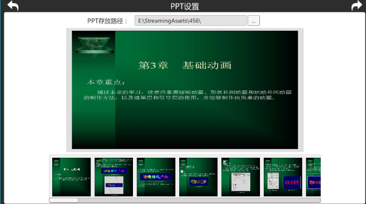This screenshot has width=366, height=204.
Task: Click the 本章重点 text in the slide preview
Action: click(x=106, y=82)
